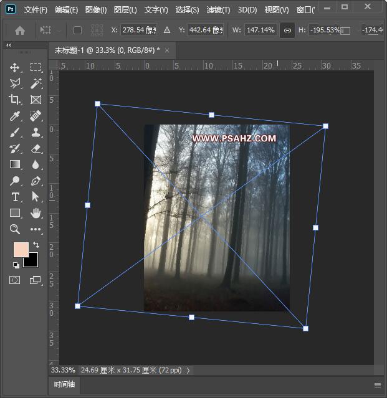Select the Crop tool
The height and width of the screenshot is (398, 387).
coord(14,100)
